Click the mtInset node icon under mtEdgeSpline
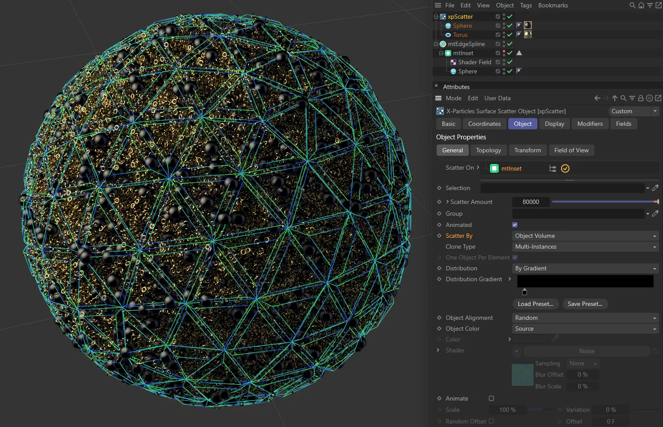This screenshot has width=663, height=427. coord(448,53)
